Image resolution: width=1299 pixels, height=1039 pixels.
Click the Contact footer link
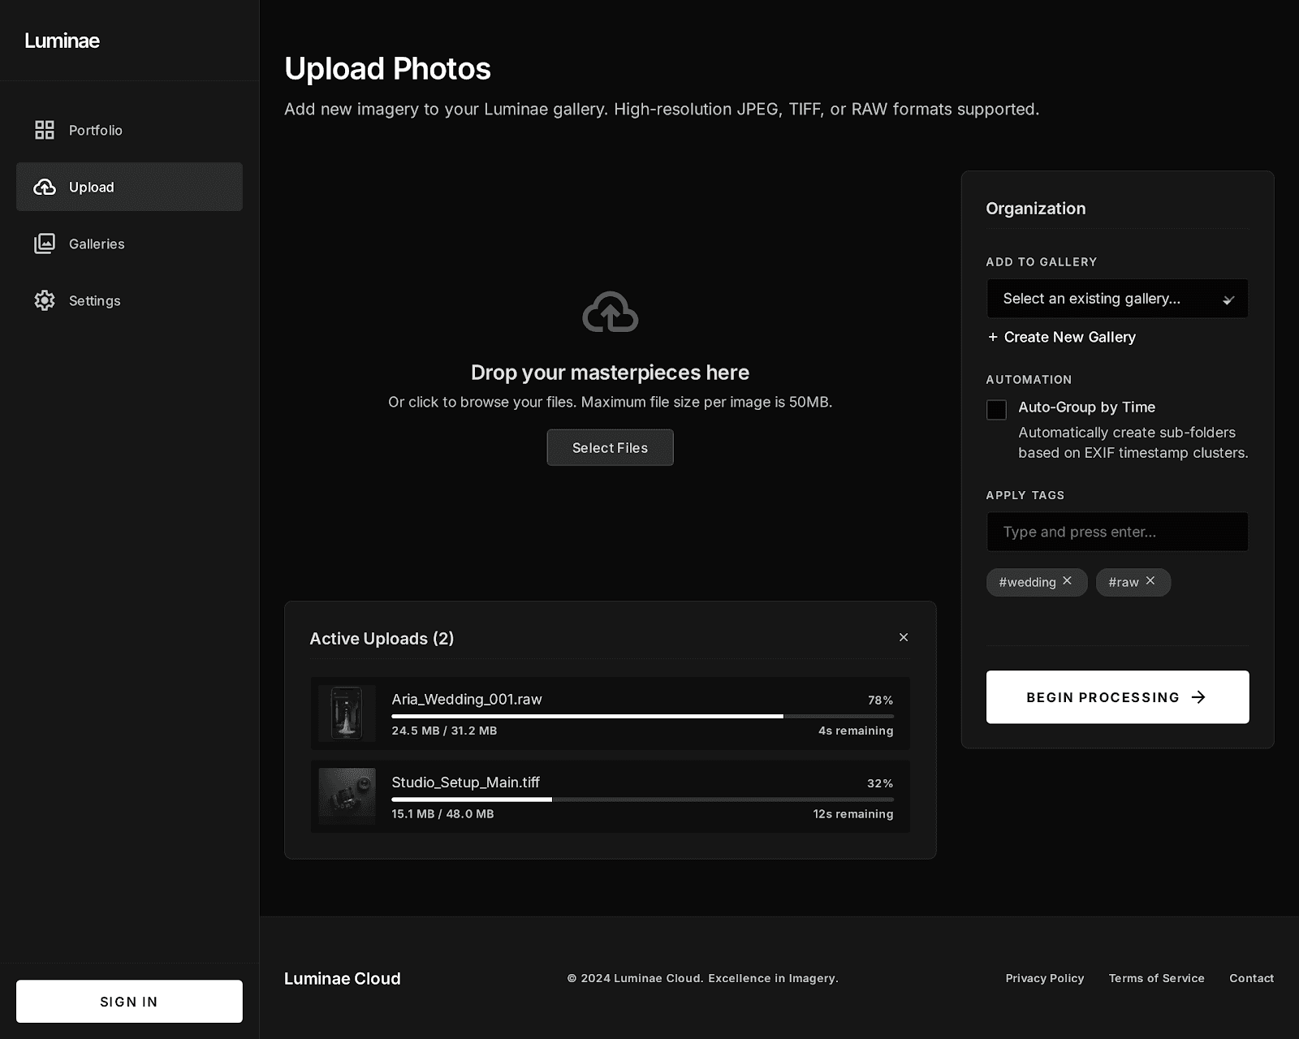tap(1251, 978)
